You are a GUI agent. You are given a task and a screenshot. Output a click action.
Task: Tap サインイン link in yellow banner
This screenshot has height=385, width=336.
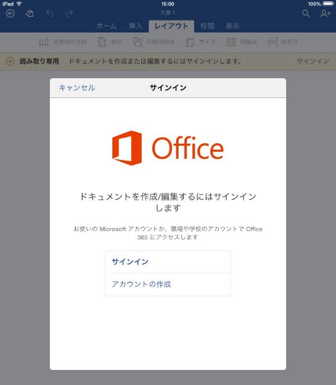click(x=313, y=61)
